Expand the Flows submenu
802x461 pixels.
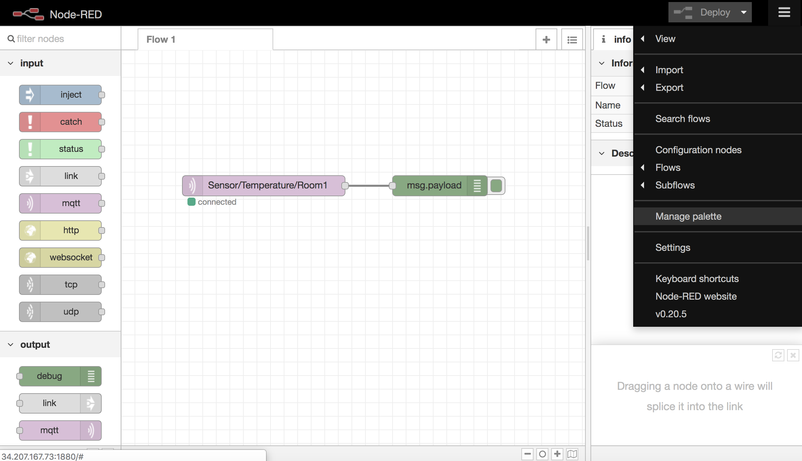pos(718,167)
